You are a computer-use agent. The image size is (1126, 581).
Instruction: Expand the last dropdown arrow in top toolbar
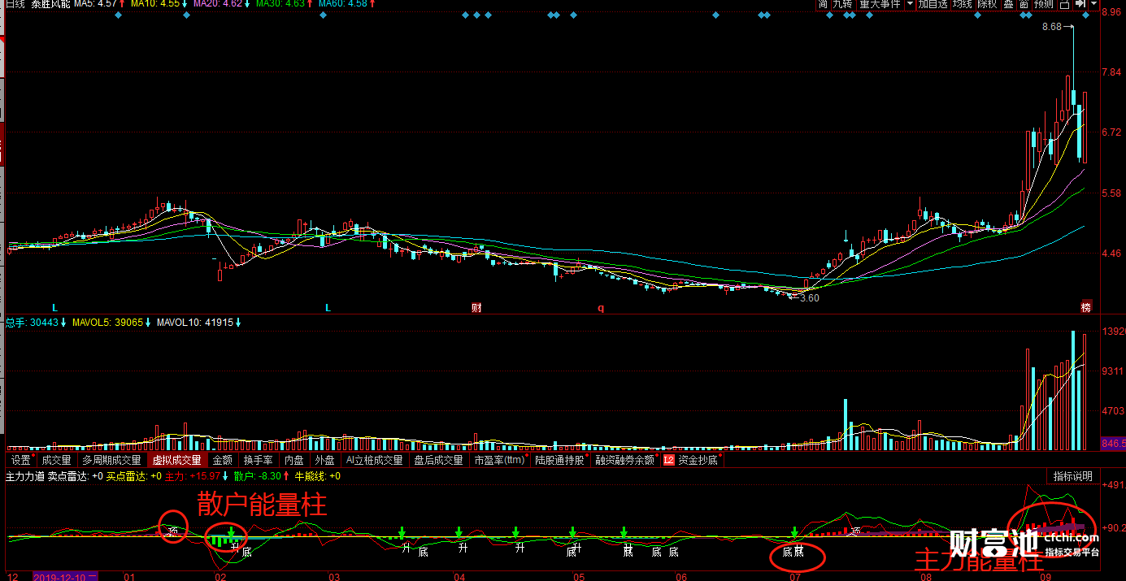pyautogui.click(x=1093, y=3)
